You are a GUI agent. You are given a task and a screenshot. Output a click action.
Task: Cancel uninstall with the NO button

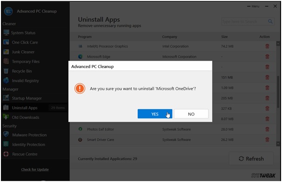[x=191, y=114]
